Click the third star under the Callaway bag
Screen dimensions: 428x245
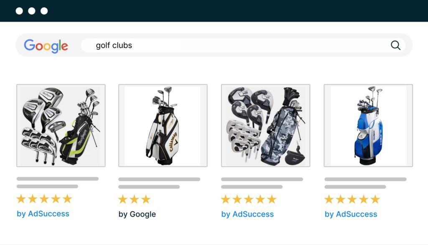[x=146, y=200]
